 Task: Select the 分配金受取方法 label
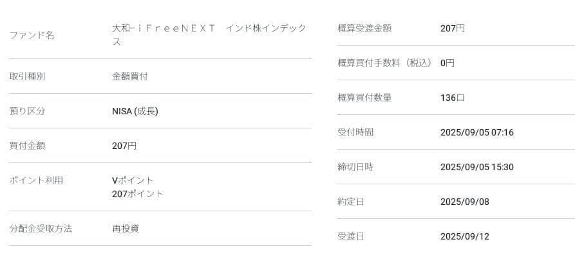pyautogui.click(x=41, y=229)
